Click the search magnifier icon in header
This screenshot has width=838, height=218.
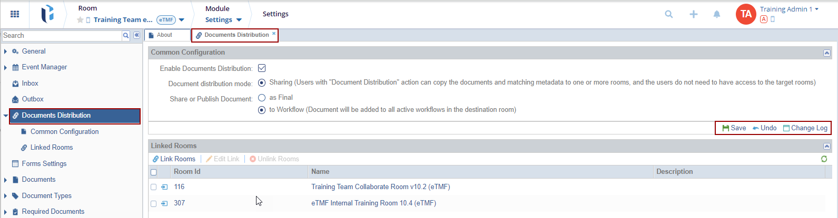point(669,14)
